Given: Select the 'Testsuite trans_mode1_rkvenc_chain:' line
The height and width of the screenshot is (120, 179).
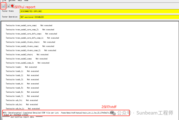Looking at the screenshot, I should pos(30,42).
